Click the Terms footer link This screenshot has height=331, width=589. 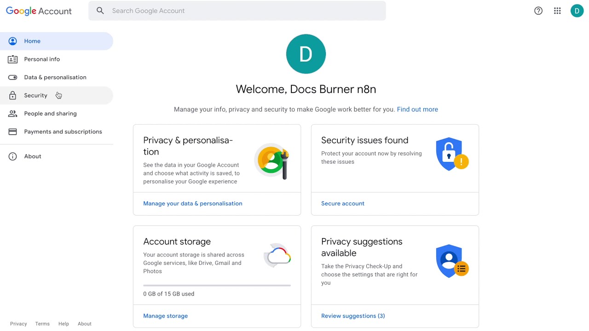tap(42, 324)
